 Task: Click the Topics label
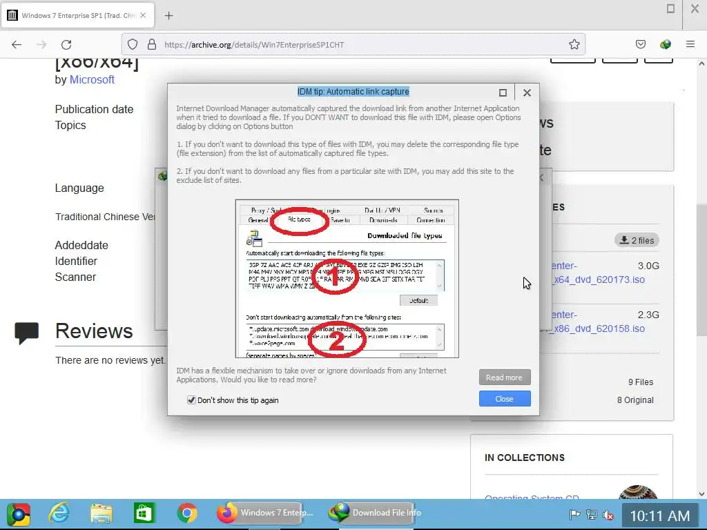click(70, 126)
